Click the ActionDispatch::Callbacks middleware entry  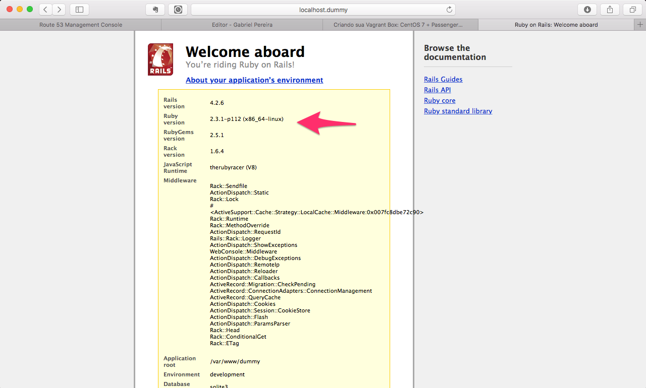[x=245, y=278]
